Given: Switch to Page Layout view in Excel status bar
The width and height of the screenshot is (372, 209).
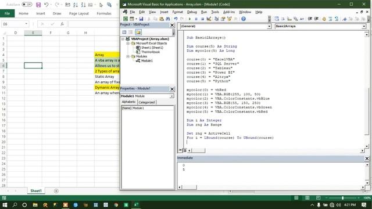Looking at the screenshot, I should click(x=307, y=197).
